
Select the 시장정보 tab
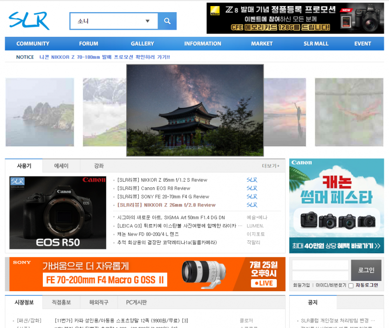[x=24, y=302]
